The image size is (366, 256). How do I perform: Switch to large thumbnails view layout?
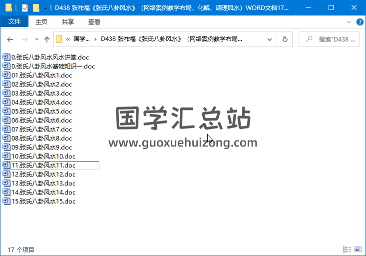pyautogui.click(x=358, y=249)
